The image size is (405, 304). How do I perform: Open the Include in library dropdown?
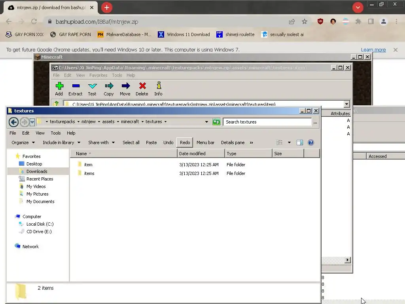pos(61,142)
